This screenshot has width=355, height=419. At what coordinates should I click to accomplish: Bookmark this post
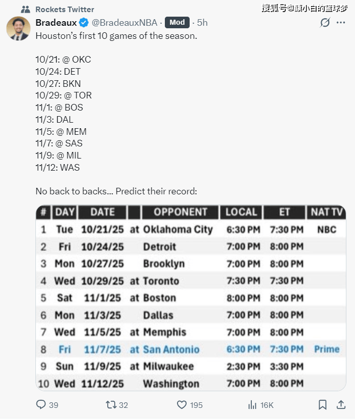pos(323,404)
